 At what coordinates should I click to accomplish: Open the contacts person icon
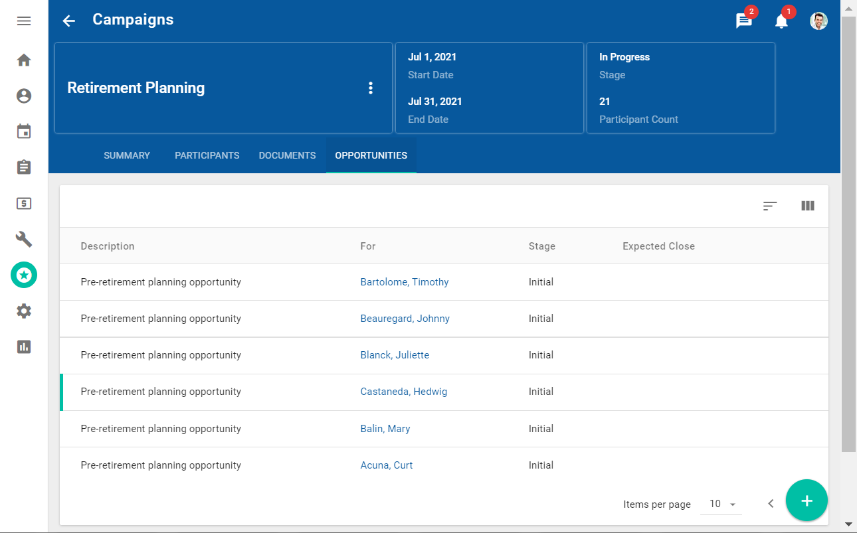pyautogui.click(x=24, y=96)
